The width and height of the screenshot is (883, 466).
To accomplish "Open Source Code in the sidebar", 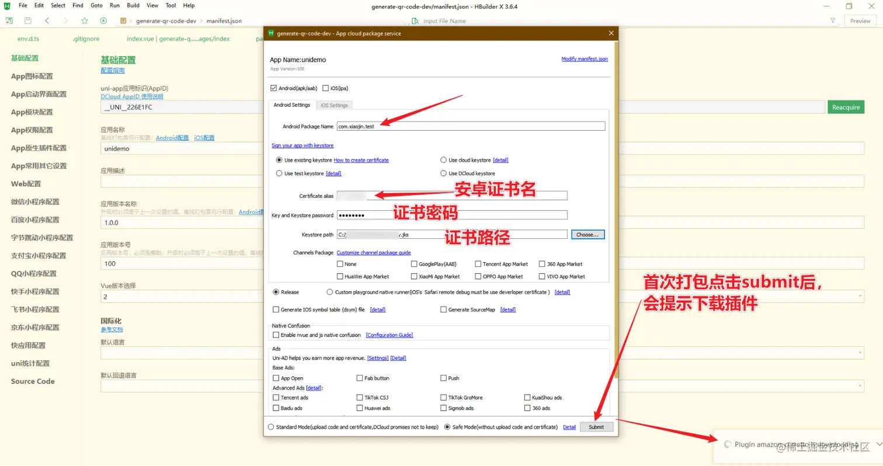I will pyautogui.click(x=33, y=381).
